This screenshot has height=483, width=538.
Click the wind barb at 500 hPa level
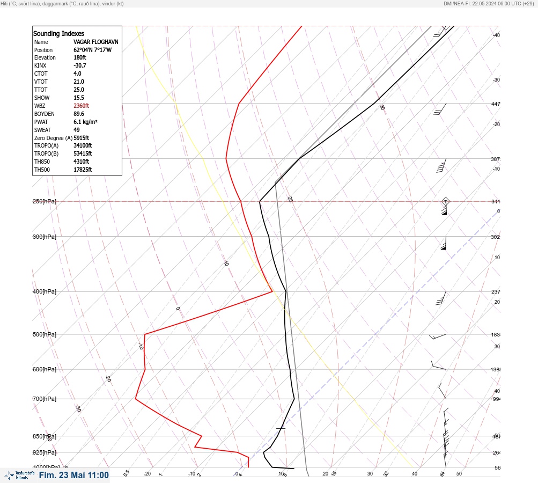(x=438, y=336)
